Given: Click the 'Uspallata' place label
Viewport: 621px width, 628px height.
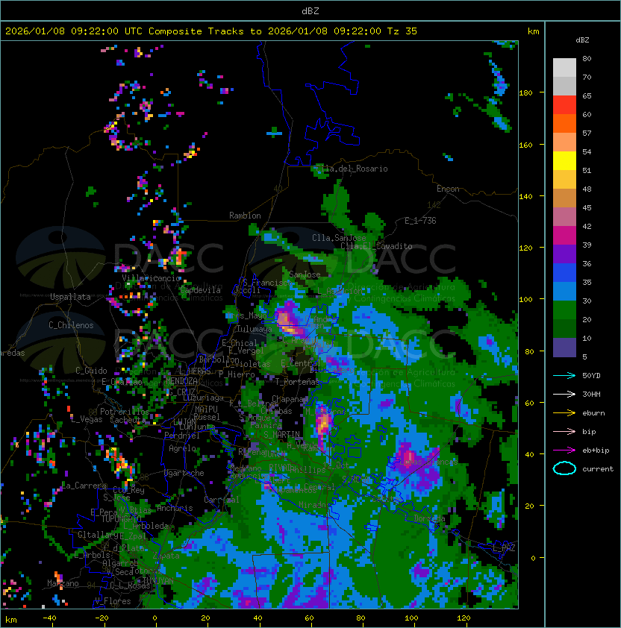Looking at the screenshot, I should [70, 297].
